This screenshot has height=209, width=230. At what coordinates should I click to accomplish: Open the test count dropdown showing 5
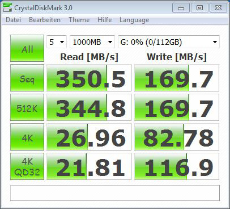[x=57, y=42]
